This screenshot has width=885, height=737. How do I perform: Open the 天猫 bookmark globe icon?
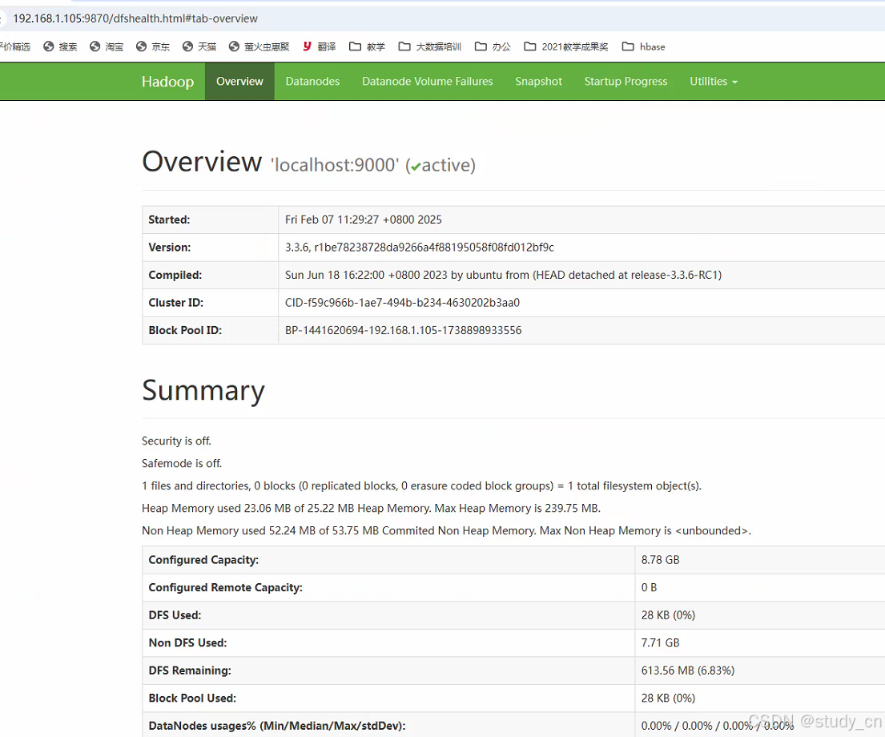coord(187,46)
